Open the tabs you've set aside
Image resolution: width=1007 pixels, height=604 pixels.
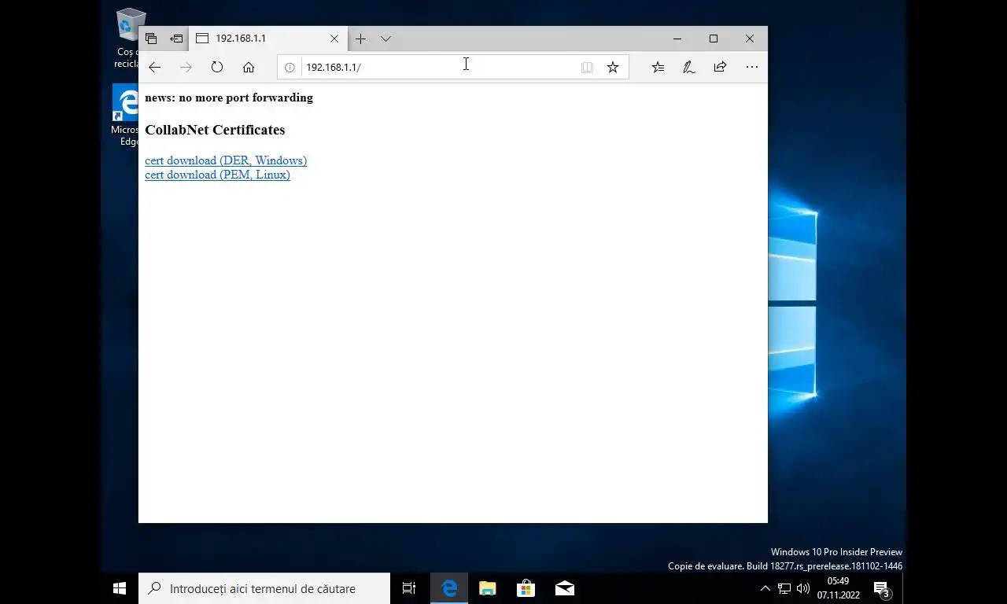tap(151, 39)
